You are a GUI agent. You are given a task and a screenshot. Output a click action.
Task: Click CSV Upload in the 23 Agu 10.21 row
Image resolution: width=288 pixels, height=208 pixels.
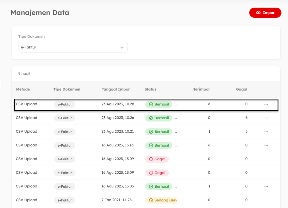pos(26,131)
